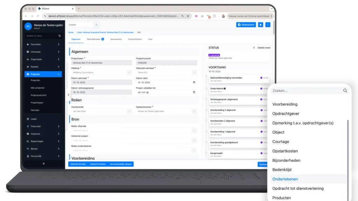Switch to the Documenten tab
Screen dimensions: 358x201
tap(116, 39)
